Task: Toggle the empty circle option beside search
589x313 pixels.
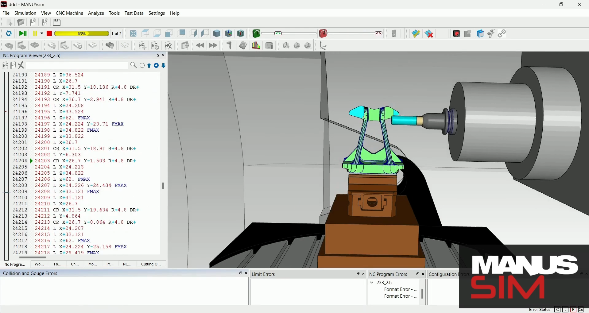Action: [x=142, y=65]
